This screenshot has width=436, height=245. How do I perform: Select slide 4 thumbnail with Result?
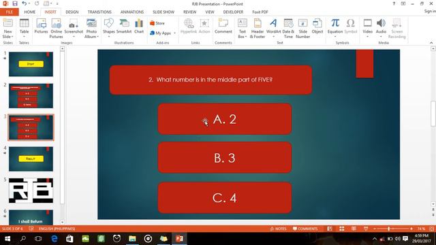31,159
